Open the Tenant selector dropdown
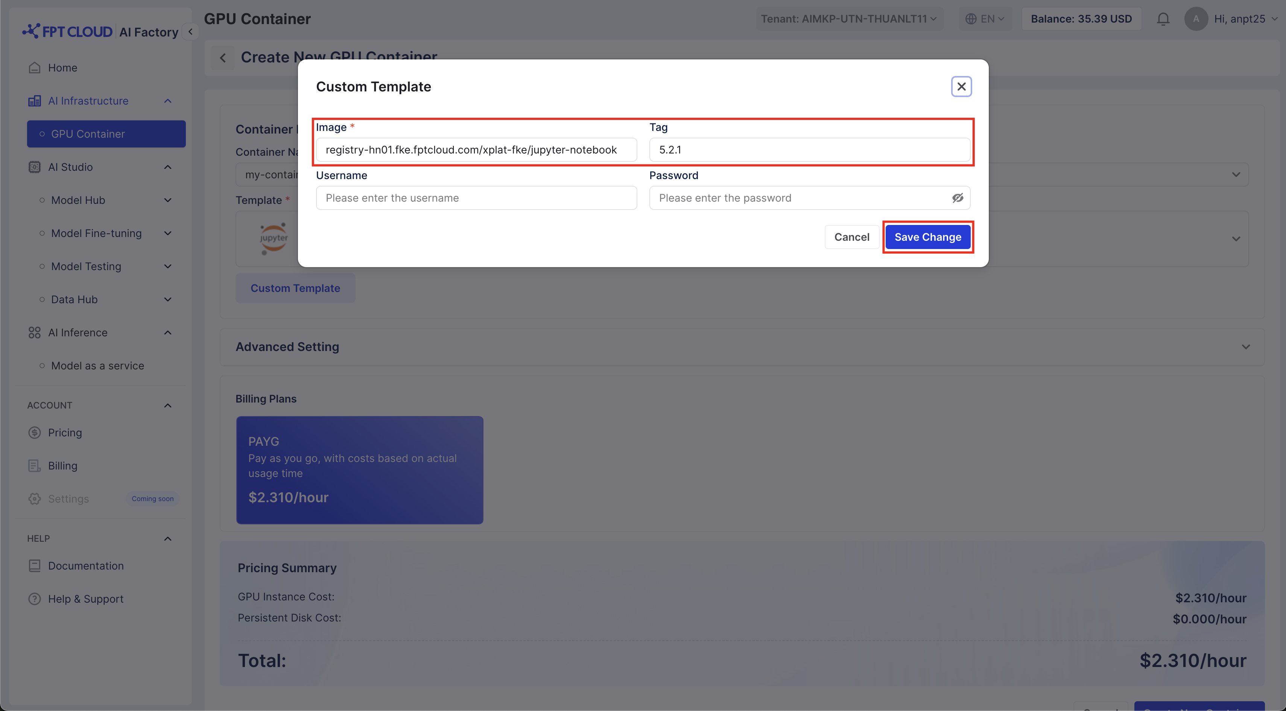1286x711 pixels. click(849, 19)
